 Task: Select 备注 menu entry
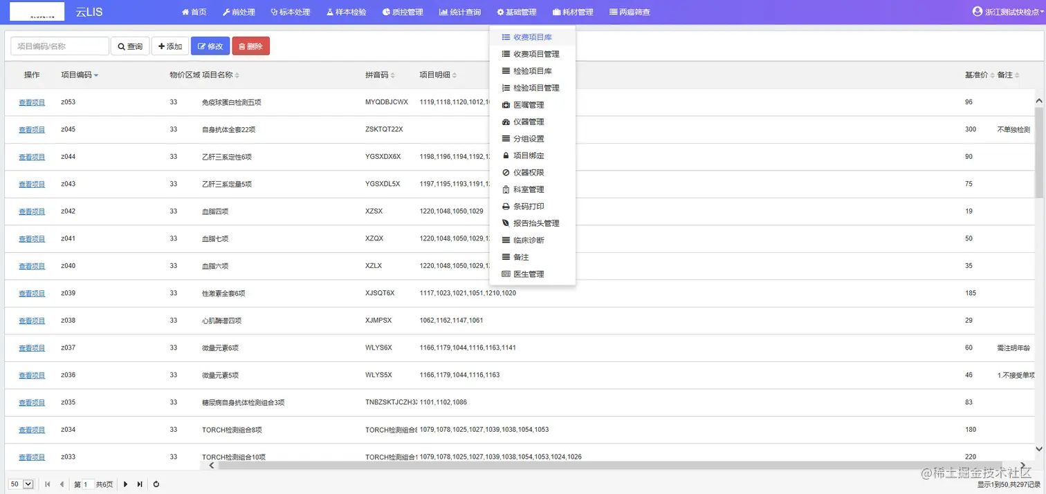coord(532,257)
